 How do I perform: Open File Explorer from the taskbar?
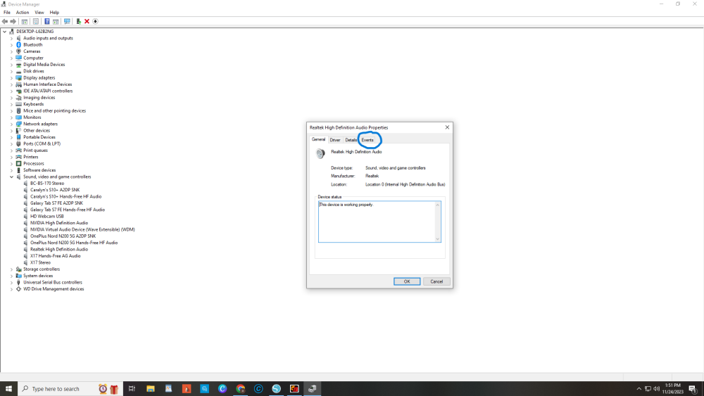click(x=151, y=389)
